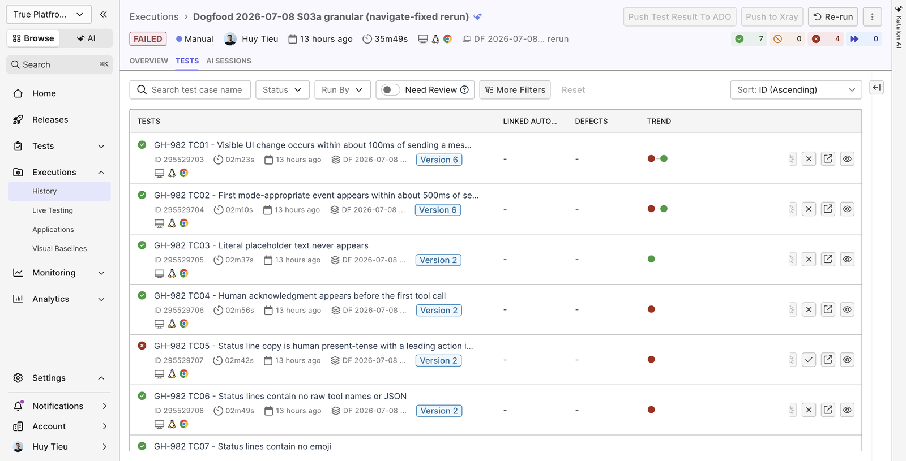This screenshot has height=461, width=906.
Task: Open Sort: ID (Ascending) dropdown
Action: tap(796, 90)
